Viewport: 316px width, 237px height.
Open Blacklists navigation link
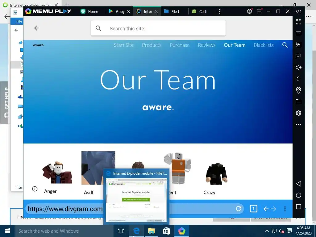264,45
